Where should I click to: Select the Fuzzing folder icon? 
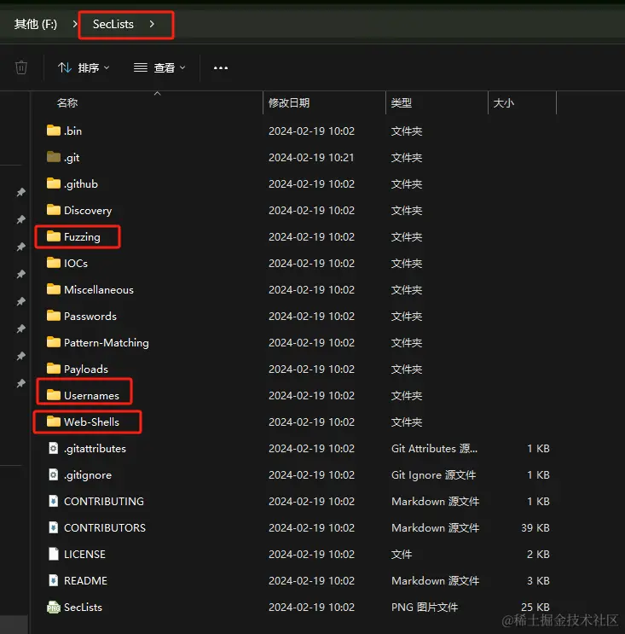(54, 236)
